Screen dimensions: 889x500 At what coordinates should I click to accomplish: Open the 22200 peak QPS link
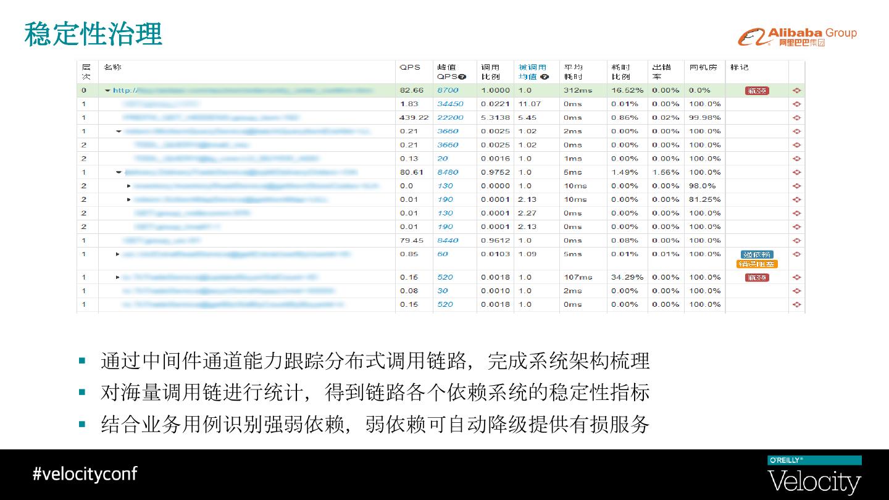pyautogui.click(x=450, y=118)
